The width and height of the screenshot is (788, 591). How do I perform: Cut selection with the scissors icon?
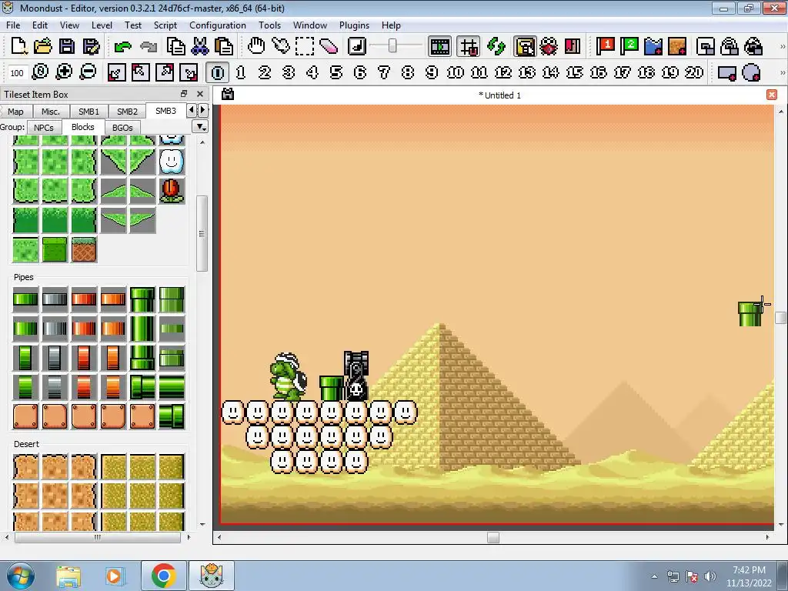[x=200, y=46]
